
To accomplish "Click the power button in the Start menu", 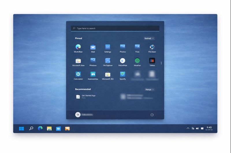I will 152,115.
